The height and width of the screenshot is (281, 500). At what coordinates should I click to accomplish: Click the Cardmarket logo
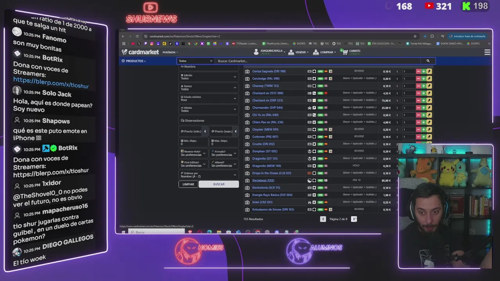[140, 52]
